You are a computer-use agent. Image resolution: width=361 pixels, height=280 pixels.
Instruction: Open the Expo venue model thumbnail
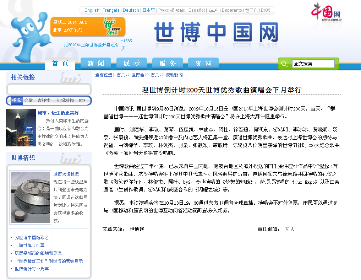tap(30, 197)
